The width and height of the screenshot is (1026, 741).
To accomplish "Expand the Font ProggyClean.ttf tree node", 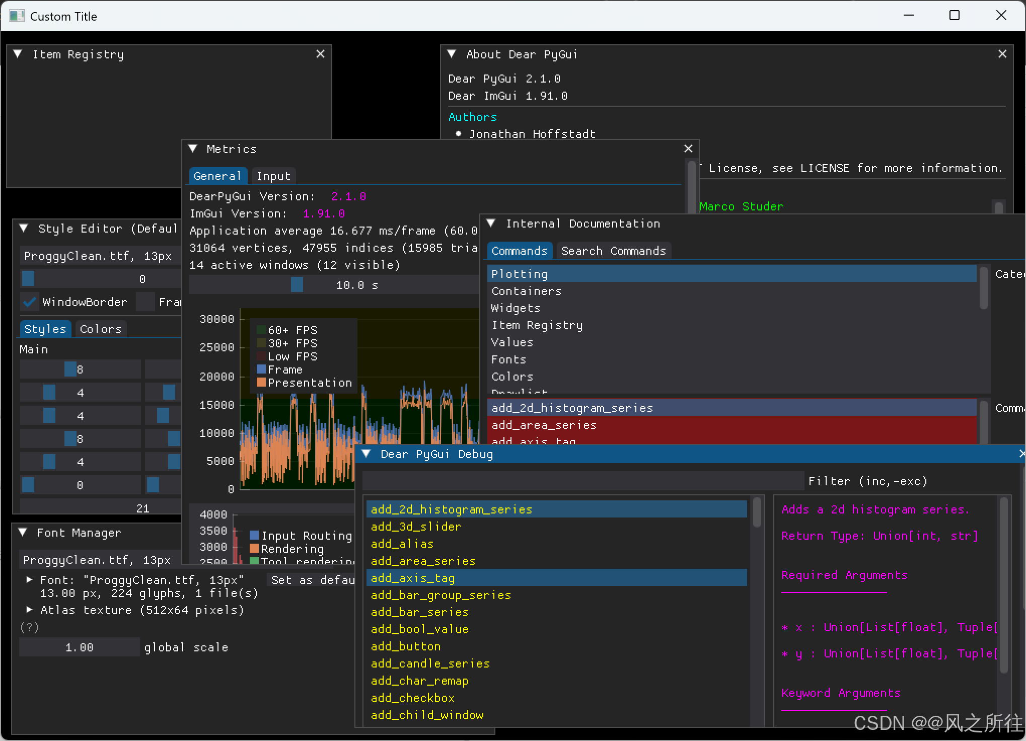I will click(x=30, y=580).
